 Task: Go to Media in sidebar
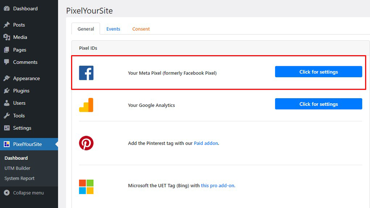click(x=20, y=37)
